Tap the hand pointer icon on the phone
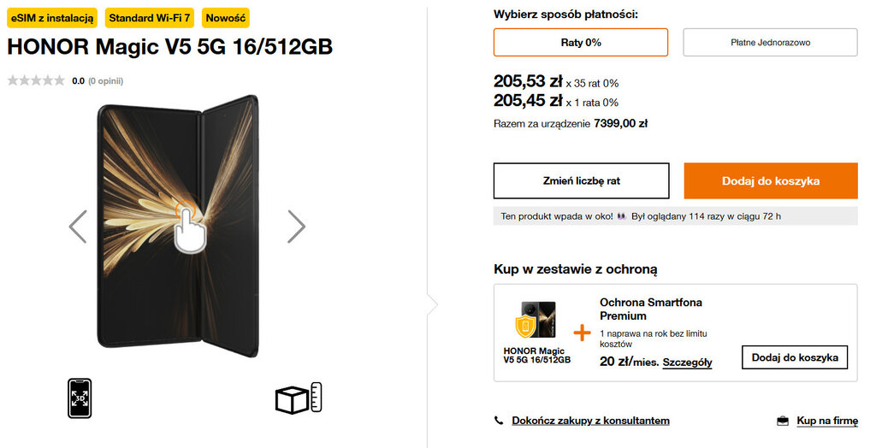876x448 pixels. [x=188, y=226]
